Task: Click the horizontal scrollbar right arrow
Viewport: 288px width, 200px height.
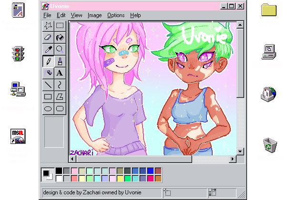Action: pos(233,159)
